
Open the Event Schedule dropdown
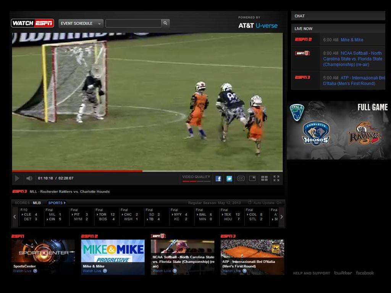click(81, 23)
